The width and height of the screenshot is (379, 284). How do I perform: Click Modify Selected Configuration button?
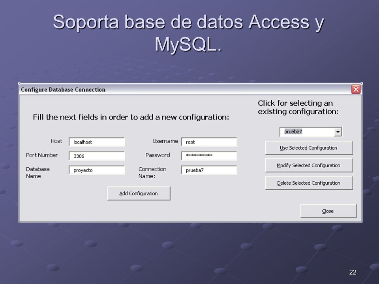click(309, 165)
